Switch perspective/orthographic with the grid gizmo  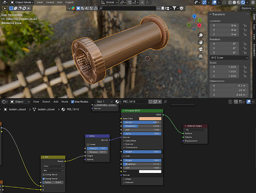pos(201,56)
